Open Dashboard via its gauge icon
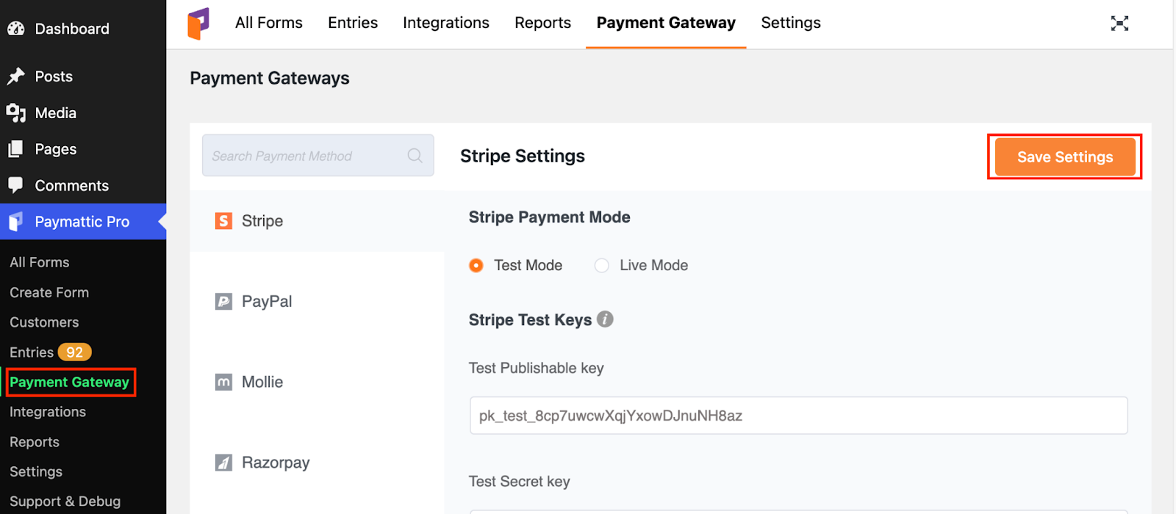Viewport: 1176px width, 514px height. (16, 29)
